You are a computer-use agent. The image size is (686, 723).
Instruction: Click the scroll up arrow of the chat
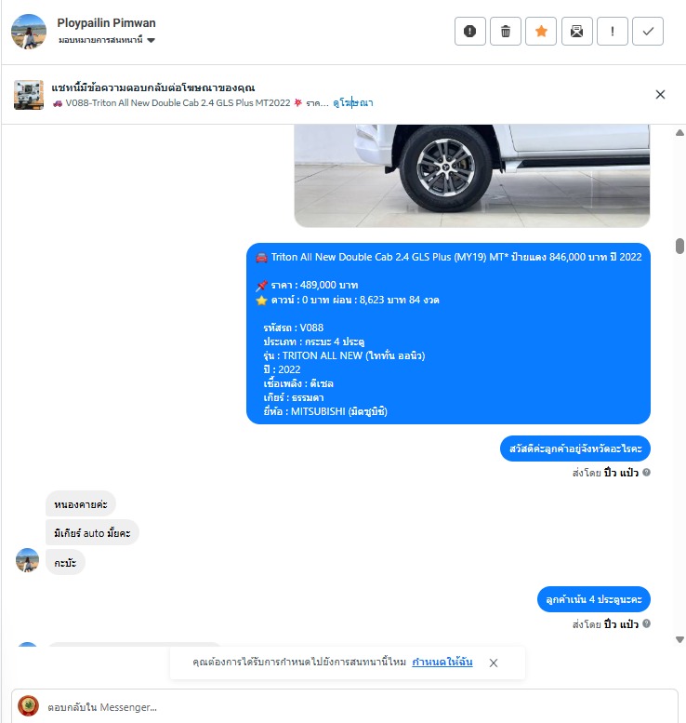(679, 133)
